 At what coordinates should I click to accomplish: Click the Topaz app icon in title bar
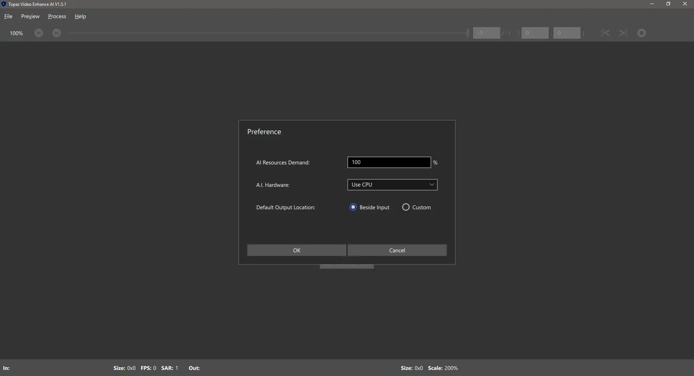[4, 4]
